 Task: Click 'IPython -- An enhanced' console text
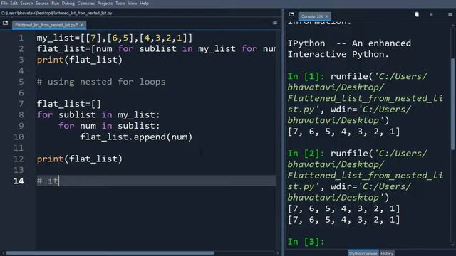349,43
